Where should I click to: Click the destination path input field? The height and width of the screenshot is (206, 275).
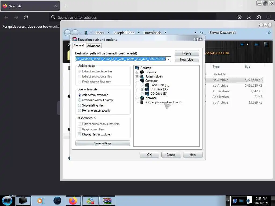[121, 59]
